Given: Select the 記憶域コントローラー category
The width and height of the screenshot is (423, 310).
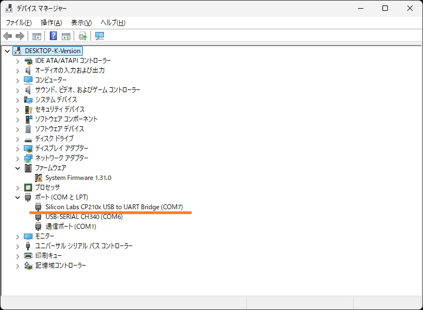Looking at the screenshot, I should pyautogui.click(x=61, y=266).
